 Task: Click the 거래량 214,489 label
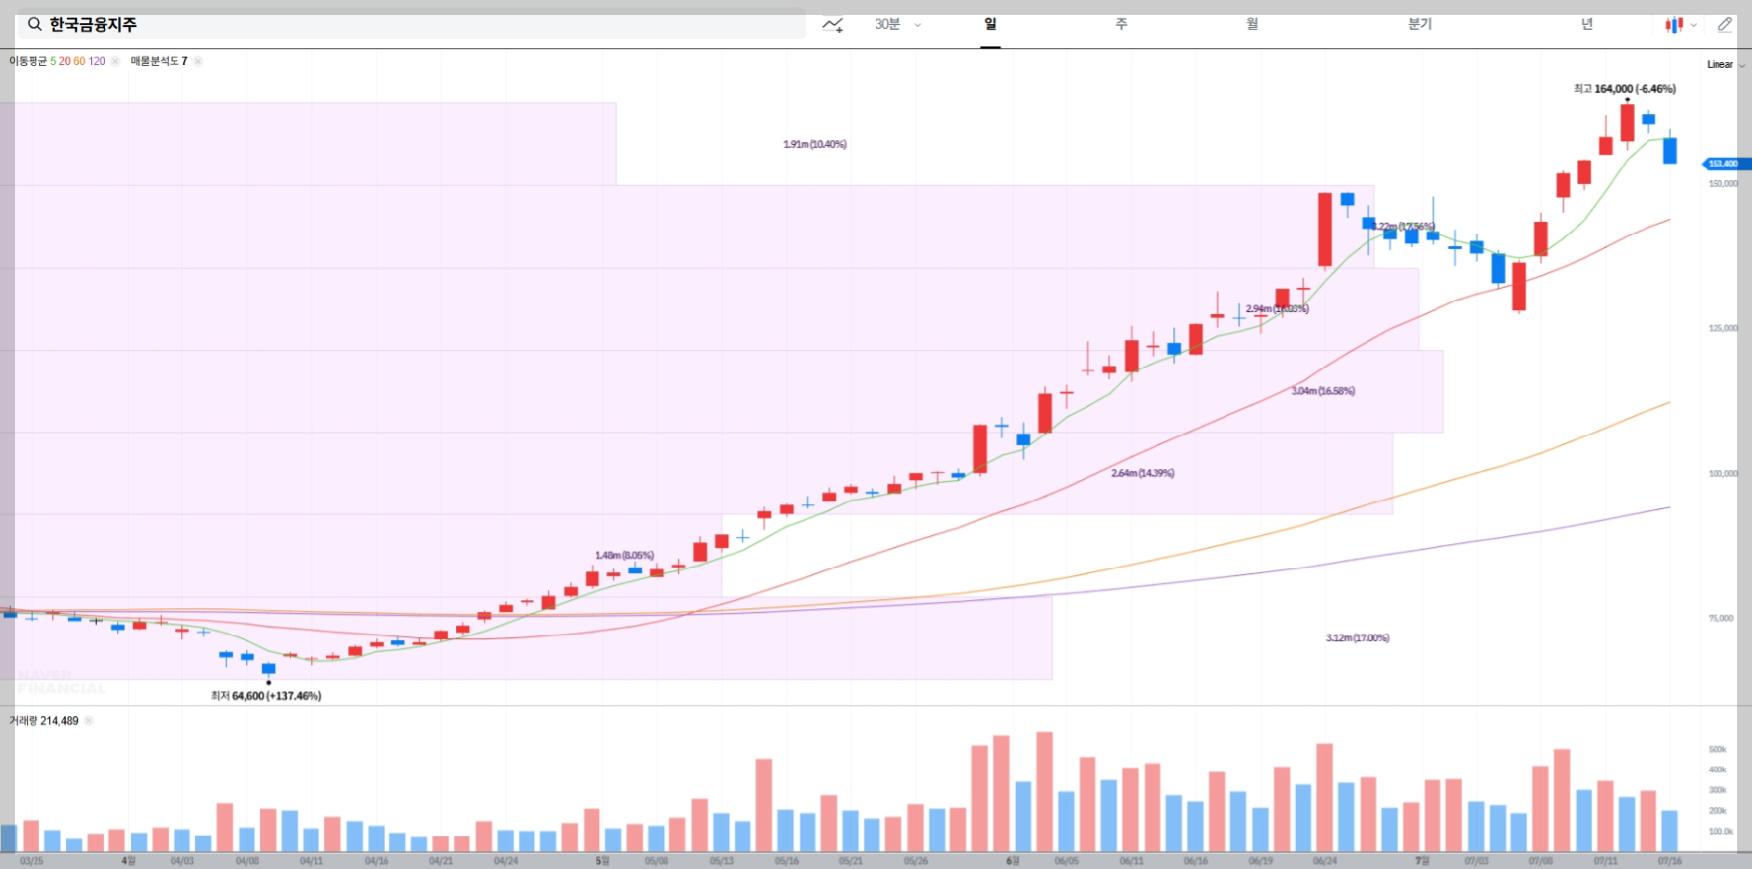click(x=43, y=721)
